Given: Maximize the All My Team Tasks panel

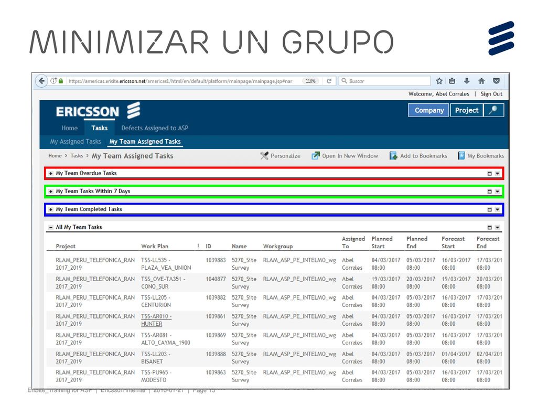Looking at the screenshot, I should click(489, 228).
